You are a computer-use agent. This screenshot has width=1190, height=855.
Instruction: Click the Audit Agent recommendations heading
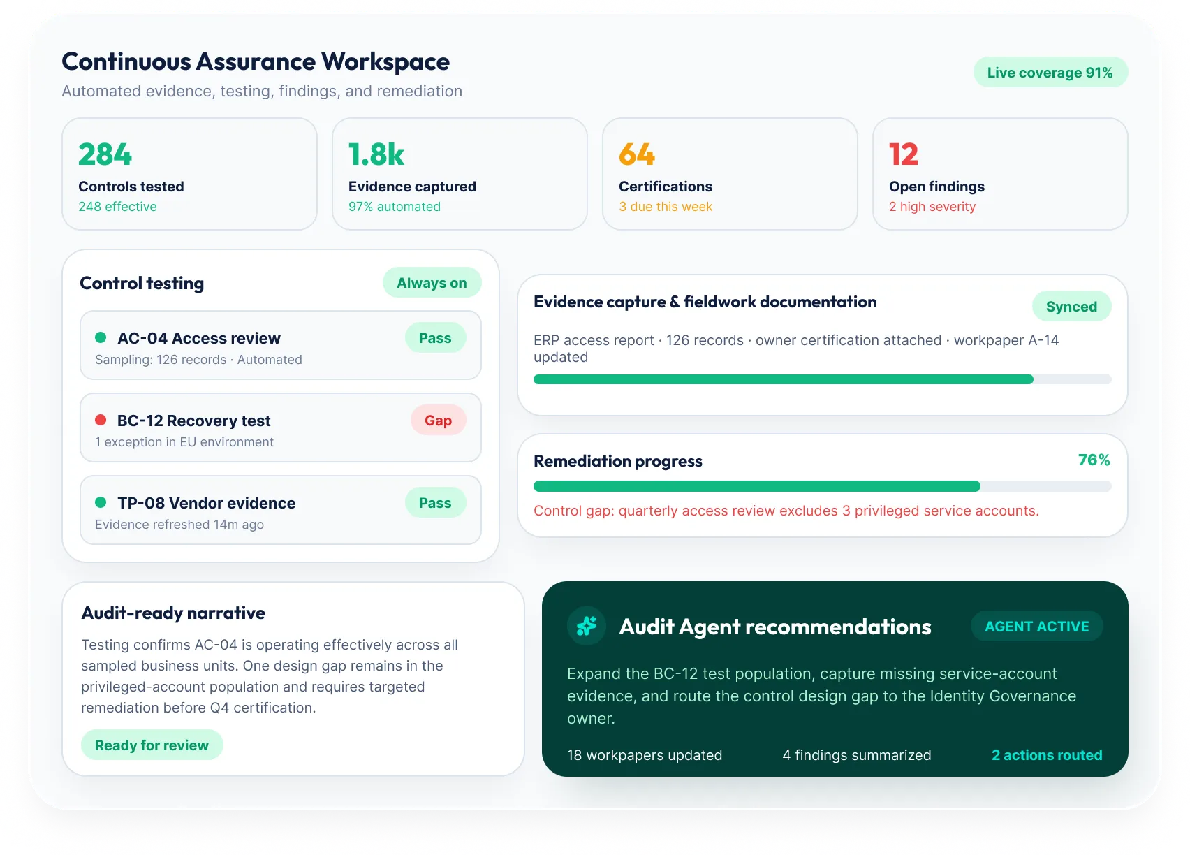point(775,627)
